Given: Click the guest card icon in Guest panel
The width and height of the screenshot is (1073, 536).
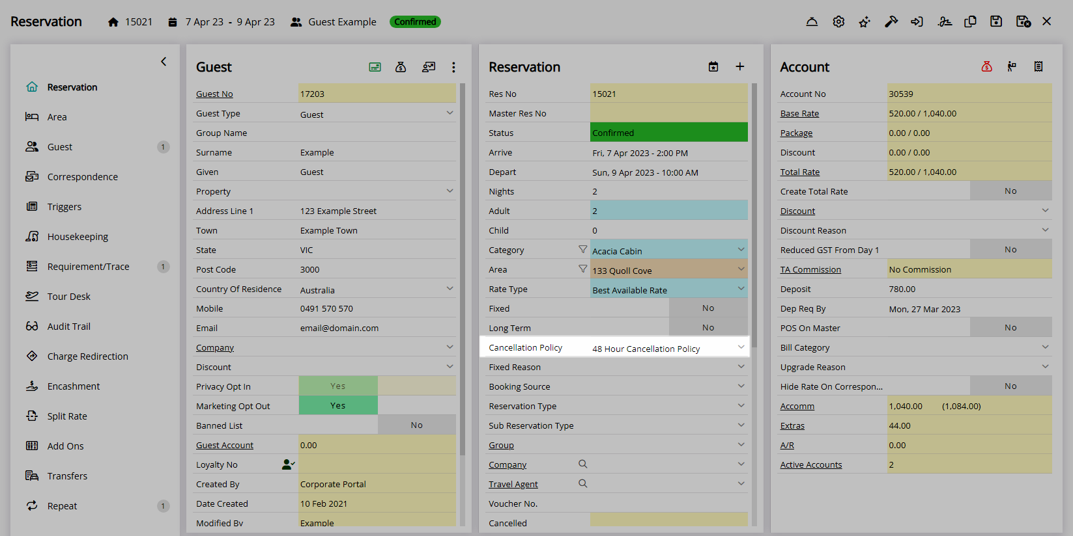Looking at the screenshot, I should pos(375,67).
